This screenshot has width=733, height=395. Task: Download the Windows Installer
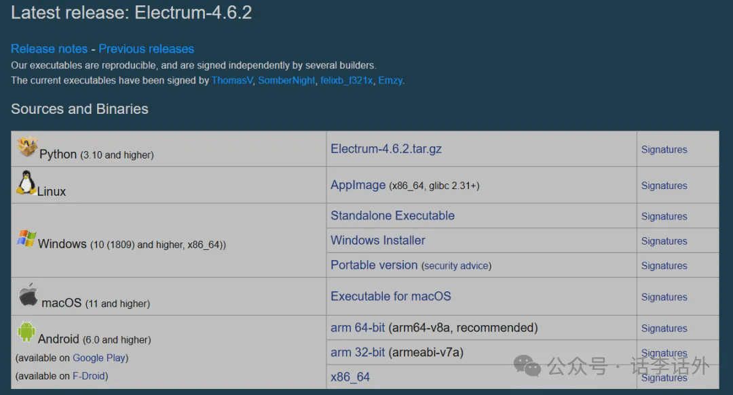[x=377, y=241]
